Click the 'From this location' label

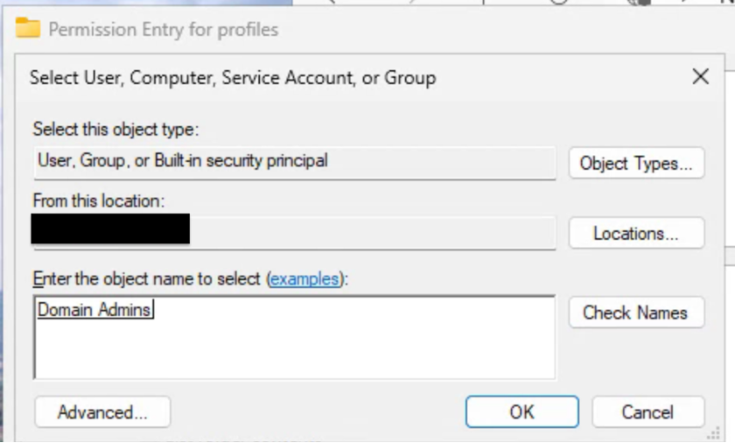click(x=97, y=200)
